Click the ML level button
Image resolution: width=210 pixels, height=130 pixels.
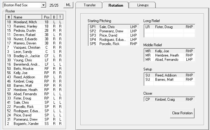(68, 5)
